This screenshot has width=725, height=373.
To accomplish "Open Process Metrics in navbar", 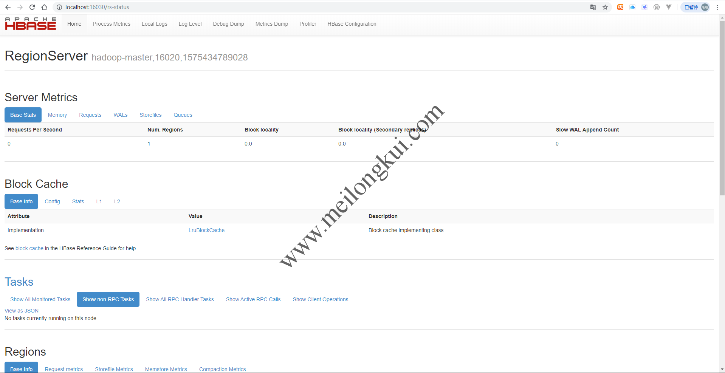I will click(x=112, y=24).
